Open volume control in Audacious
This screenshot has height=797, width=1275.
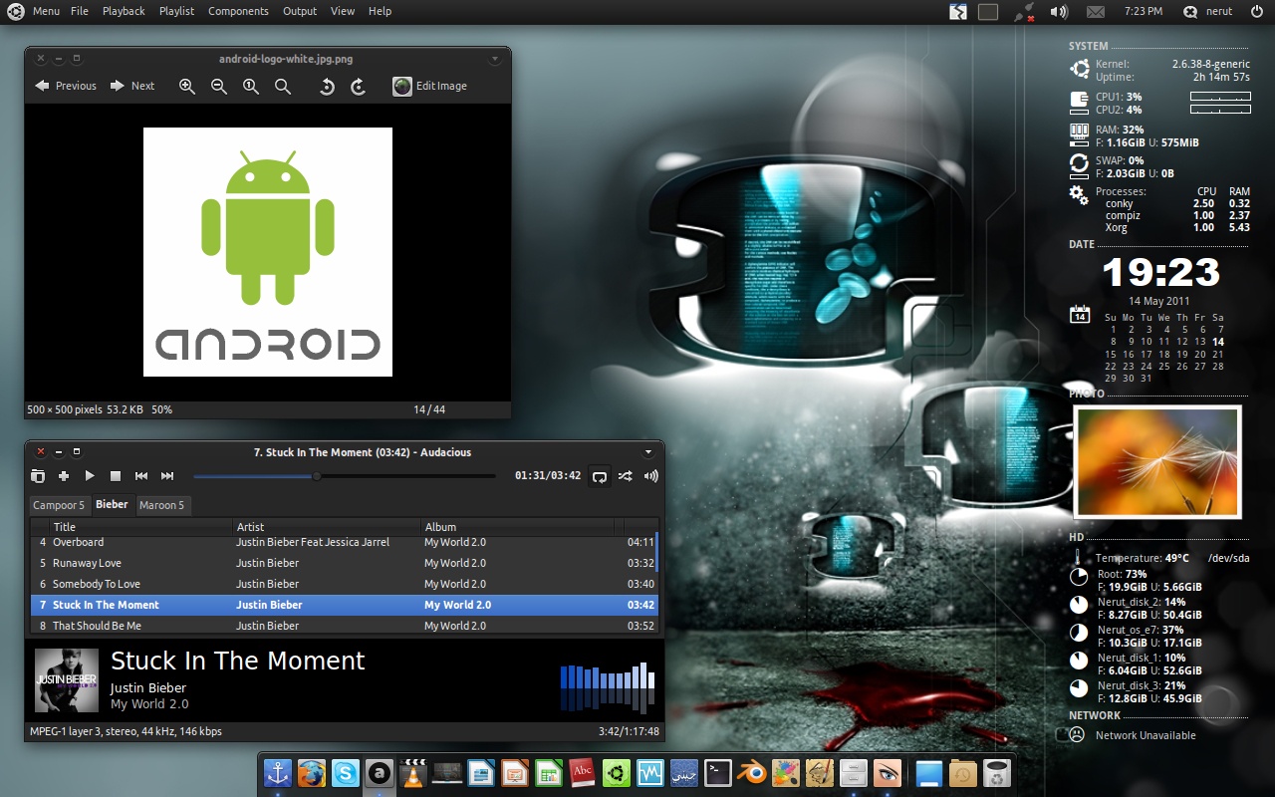651,476
